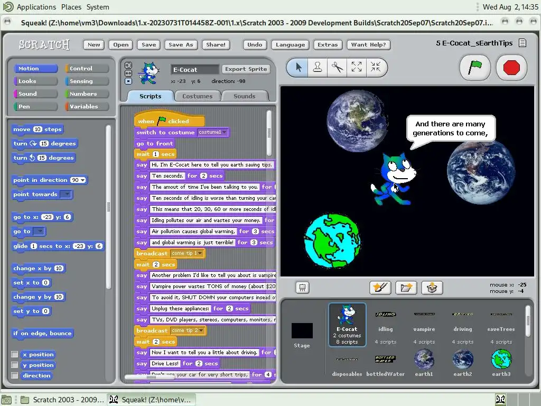Switch to the Costumes tab
The height and width of the screenshot is (406, 541).
tap(198, 96)
